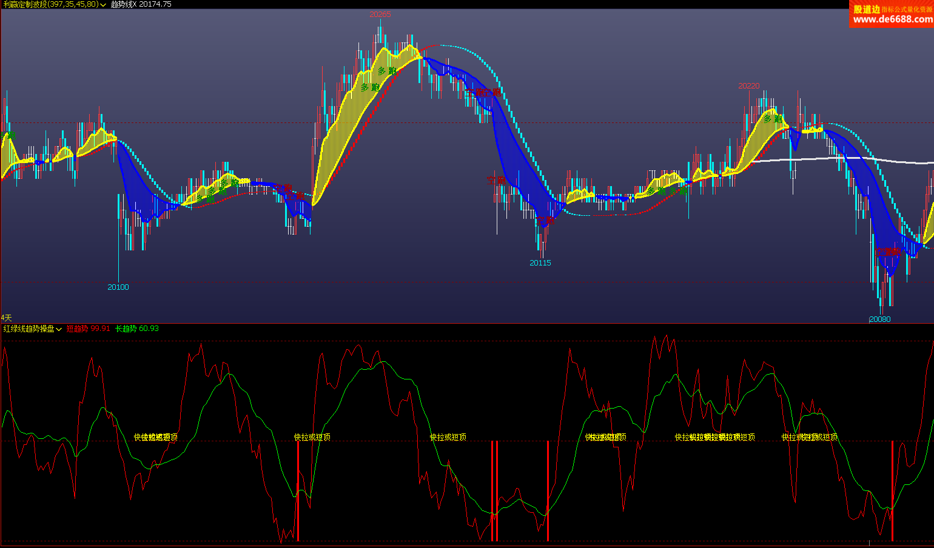Screen dimensions: 934x548
Task: Expand the 红绿线趋势操盘 indicator dropdown arrow
Action: pyautogui.click(x=59, y=329)
